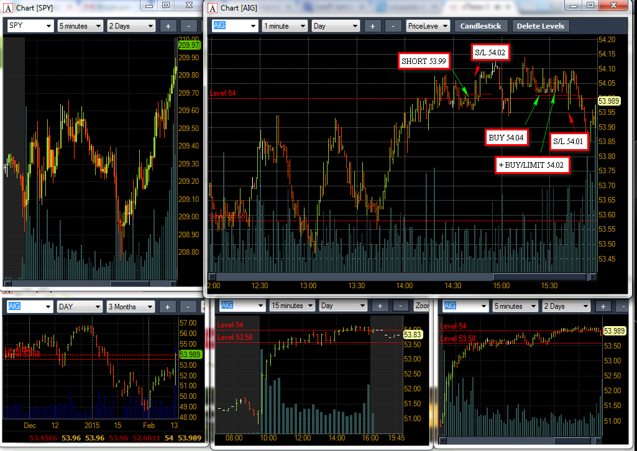Click the Candlestick button

pos(480,25)
